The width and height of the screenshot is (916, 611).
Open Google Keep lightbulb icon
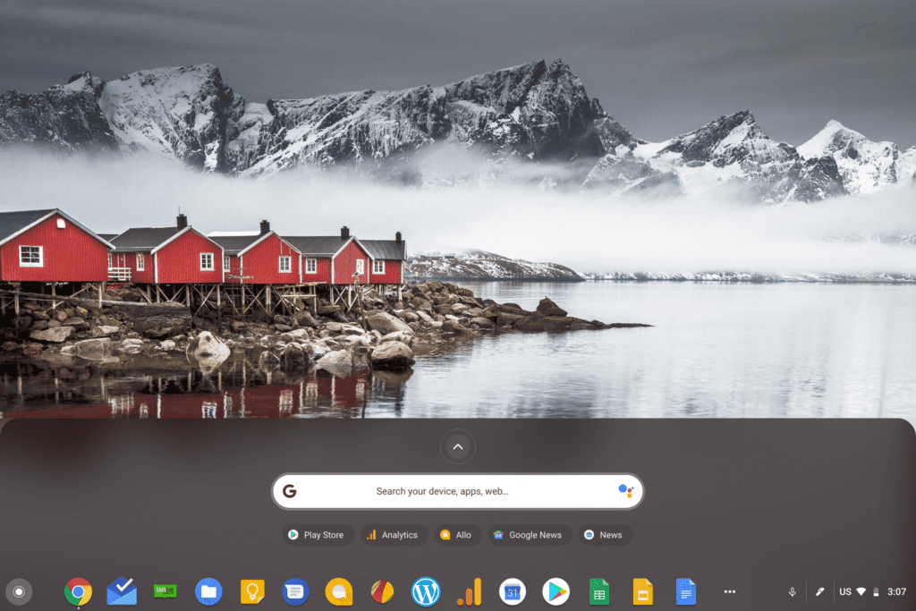click(x=252, y=591)
